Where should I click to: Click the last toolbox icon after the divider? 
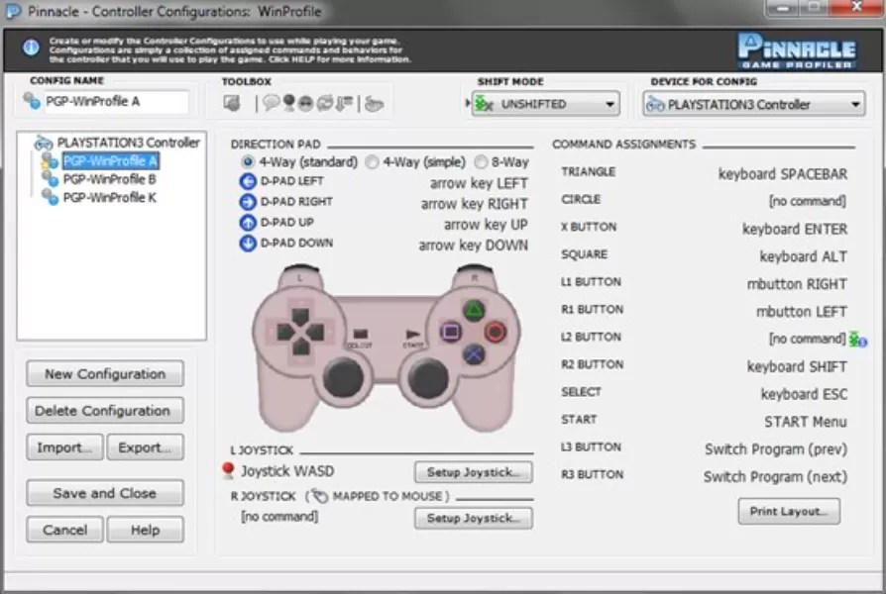[x=374, y=104]
